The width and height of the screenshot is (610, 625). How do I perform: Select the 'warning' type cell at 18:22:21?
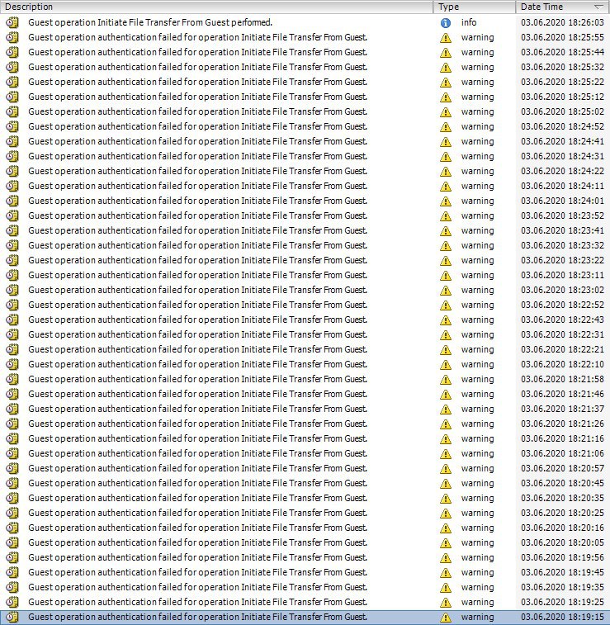(x=477, y=349)
